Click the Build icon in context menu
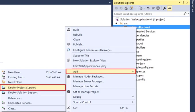The width and height of the screenshot is (195, 112). (69, 30)
